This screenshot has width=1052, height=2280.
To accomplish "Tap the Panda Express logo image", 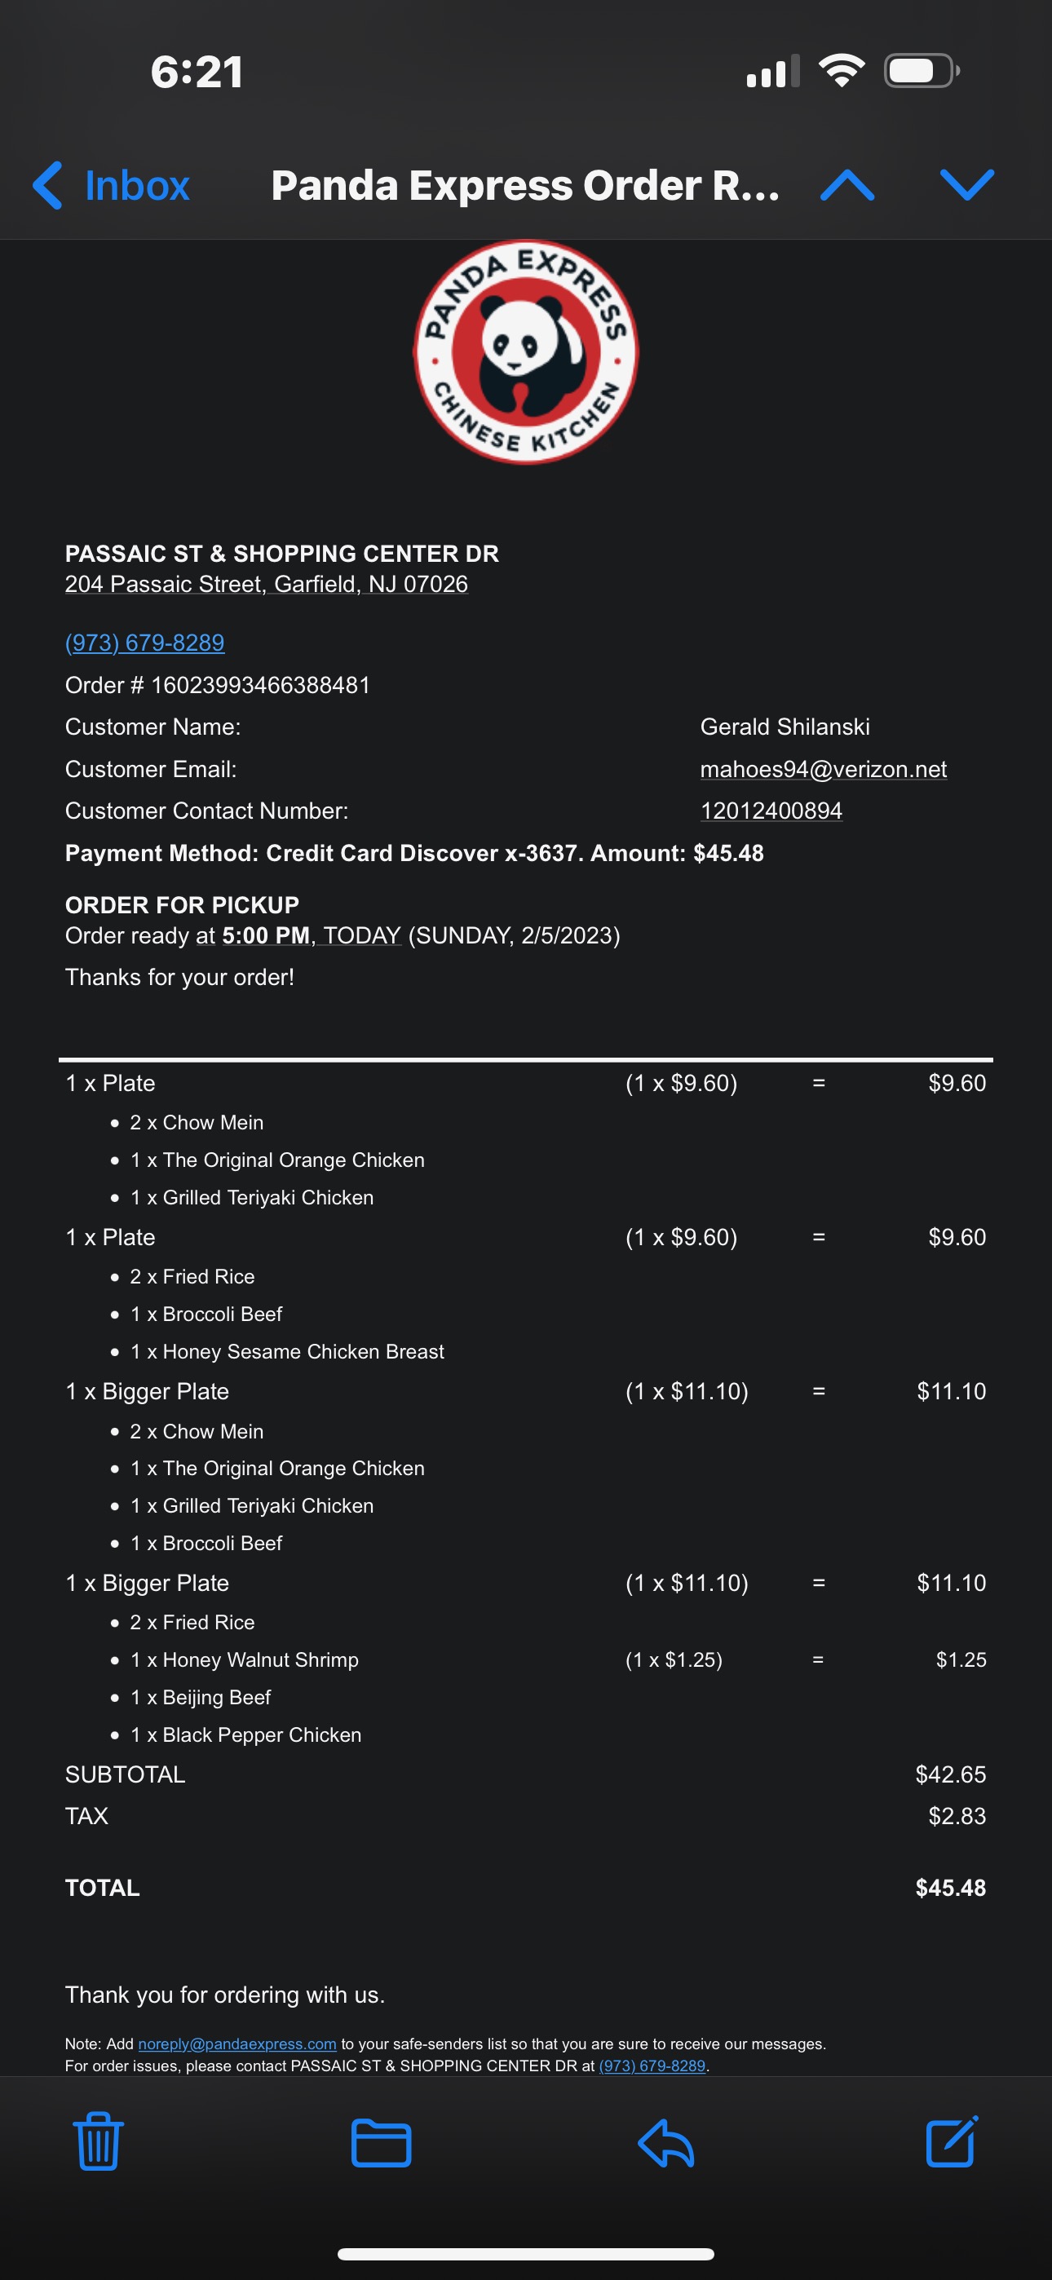I will [x=526, y=351].
